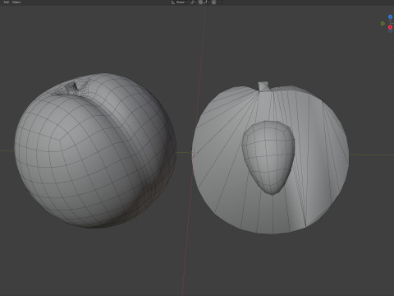The width and height of the screenshot is (394, 296).
Task: Click the green Y axis on the navigation gizmo
Action: pos(383,24)
